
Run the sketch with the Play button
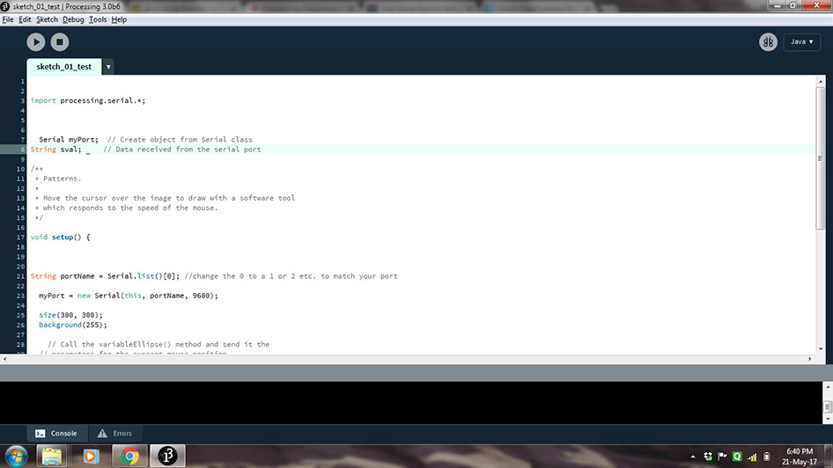(36, 42)
